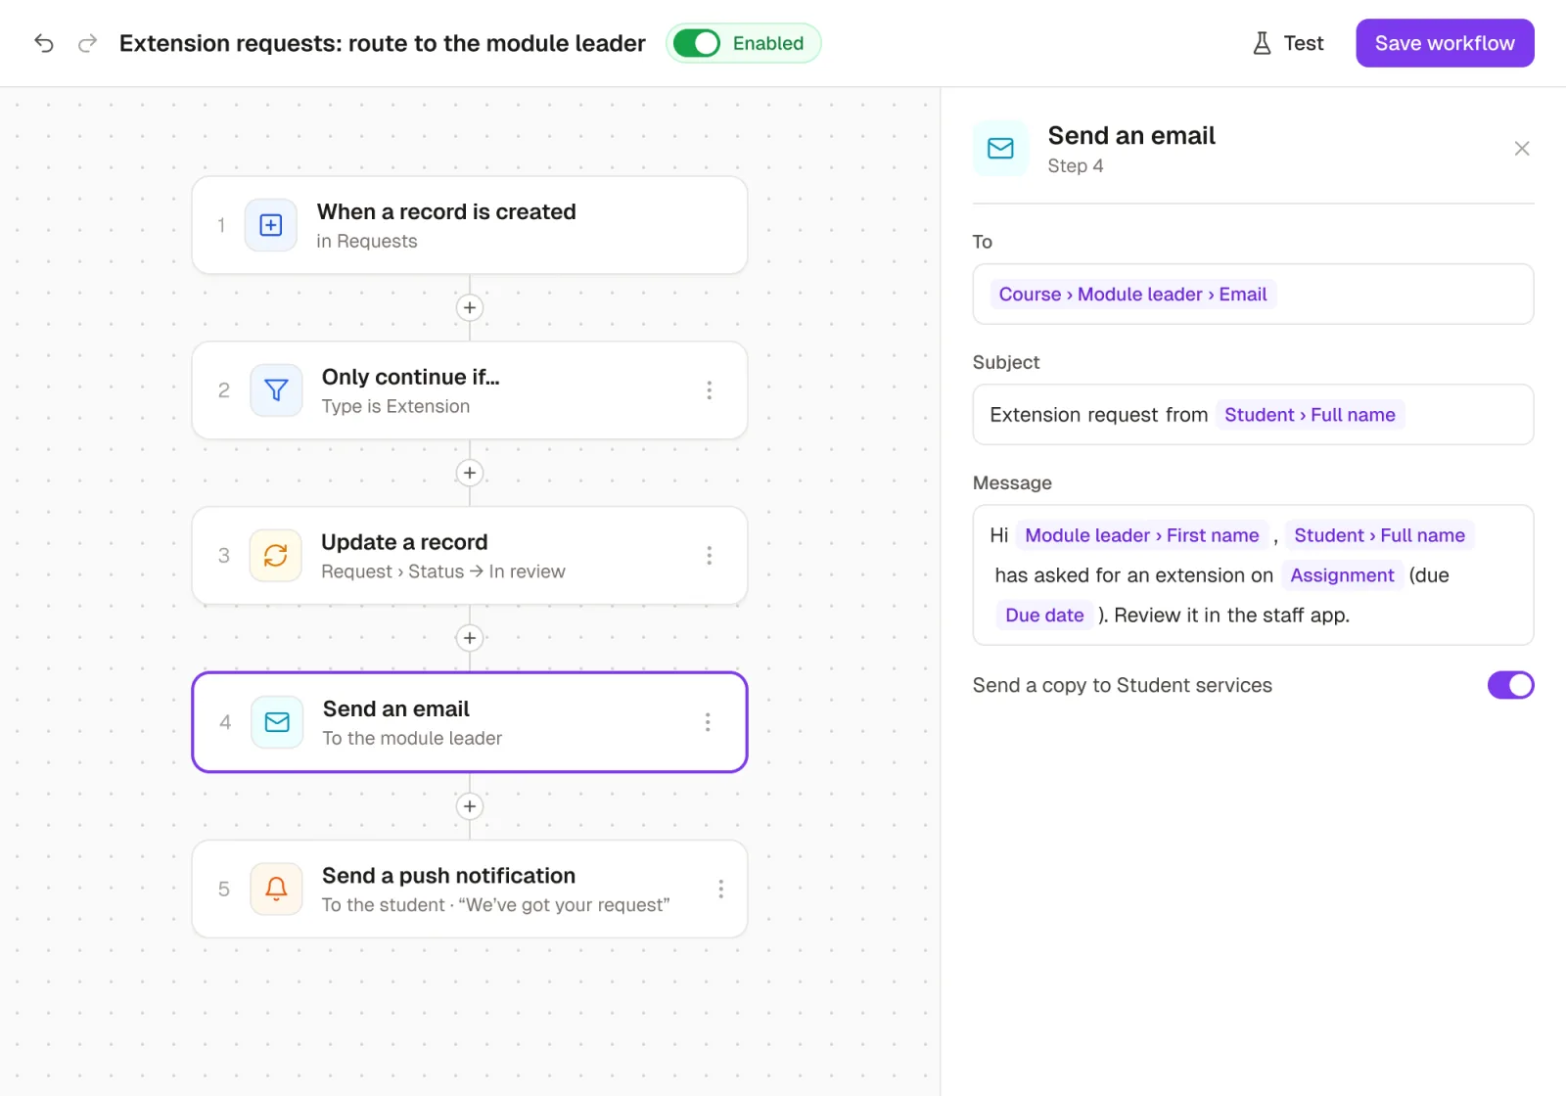
Task: Click the workflow title text
Action: (383, 43)
